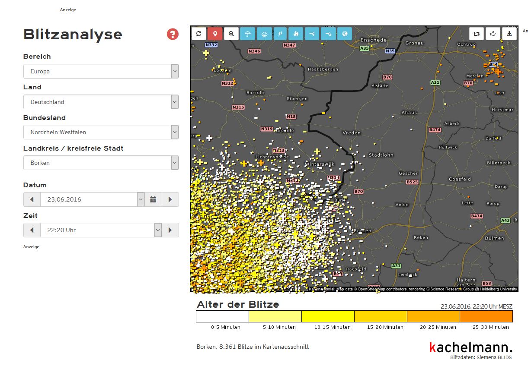This screenshot has height=366, width=528.
Task: Click Gronau label on the map
Action: pos(414,43)
